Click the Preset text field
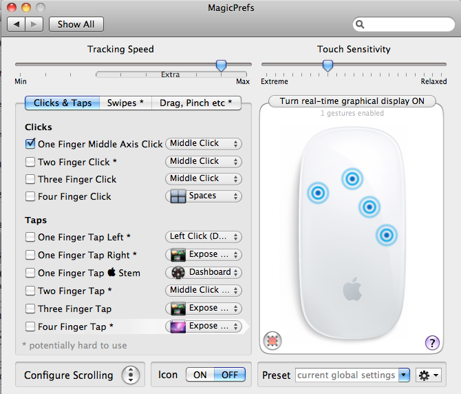This screenshot has width=461, height=394. pos(347,375)
